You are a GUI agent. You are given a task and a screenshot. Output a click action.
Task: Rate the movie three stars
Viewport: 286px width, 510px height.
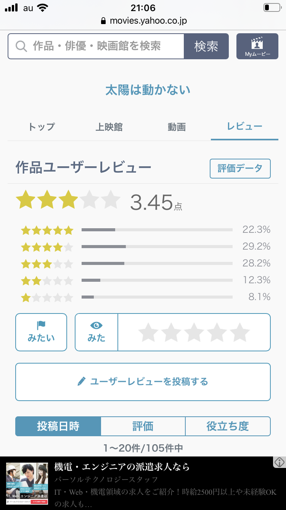(194, 332)
